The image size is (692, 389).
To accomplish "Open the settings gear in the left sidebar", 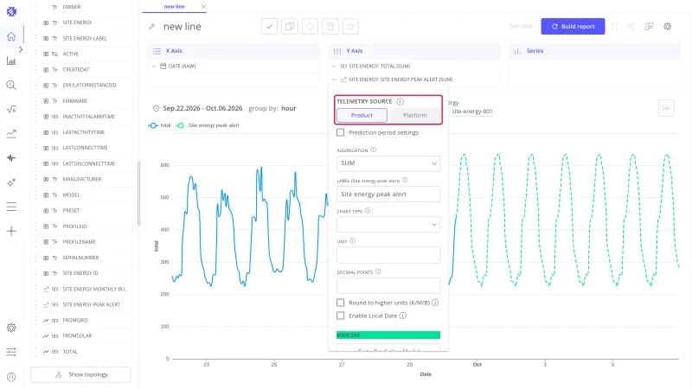I will click(11, 328).
